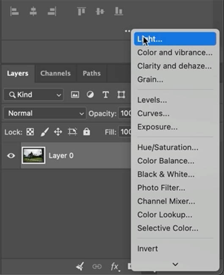Choose Channel Mixer... menu item
Viewport: 224px width, 275px height.
pos(175,201)
